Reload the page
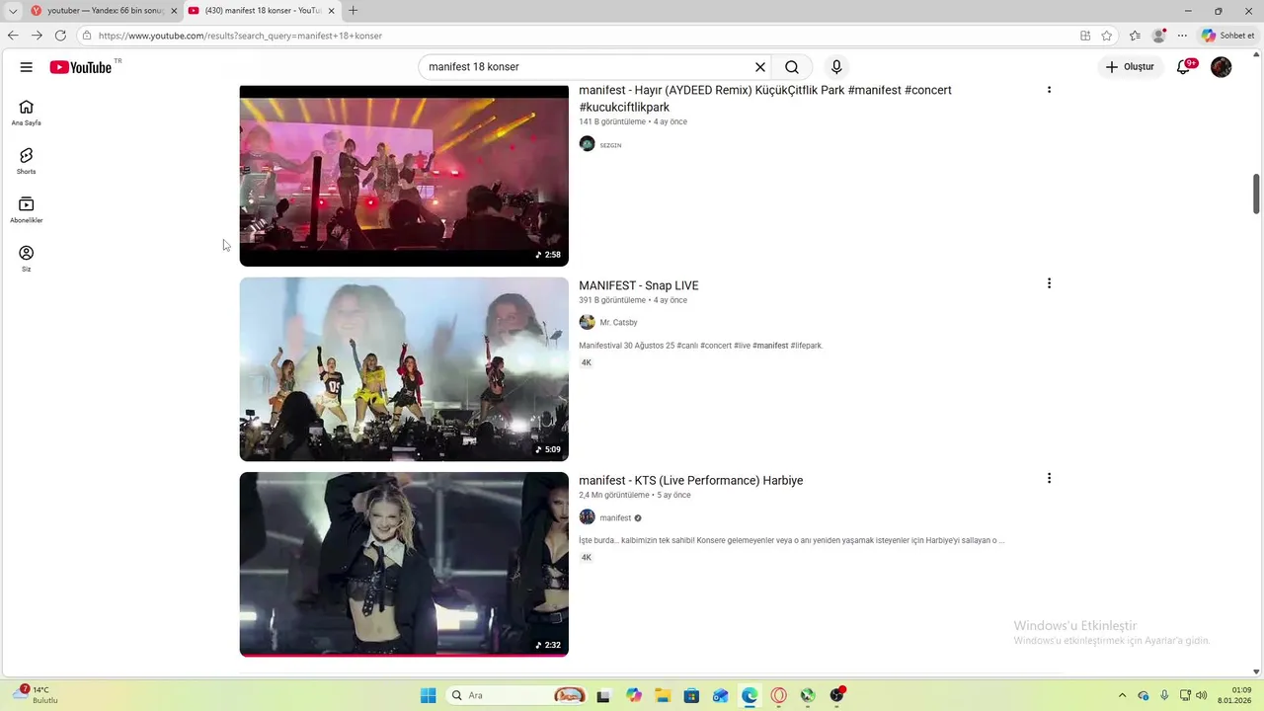 [x=60, y=36]
